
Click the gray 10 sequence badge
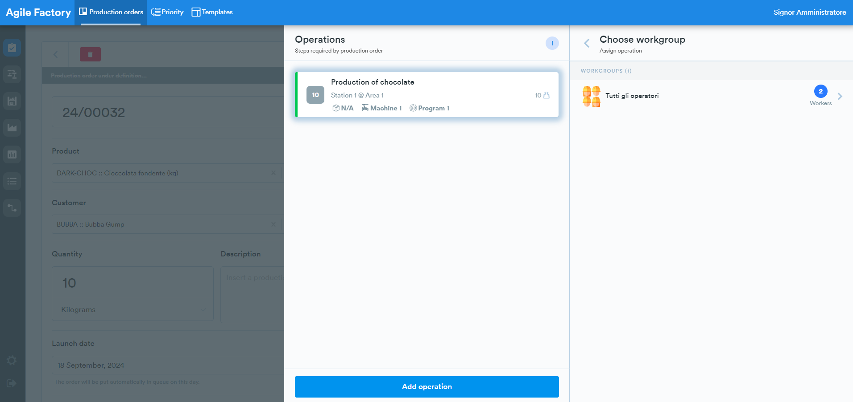315,95
